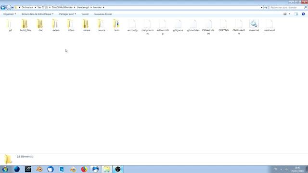
Task: Open Firefox from the taskbar
Action: (x=84, y=169)
